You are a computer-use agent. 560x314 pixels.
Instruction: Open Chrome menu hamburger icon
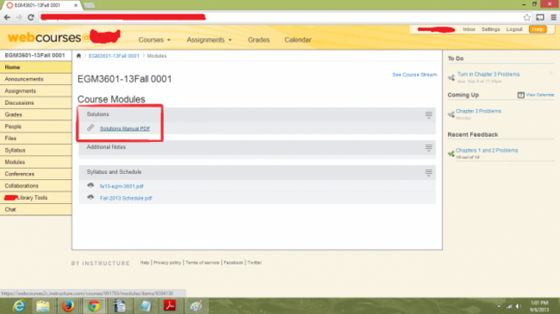click(553, 17)
